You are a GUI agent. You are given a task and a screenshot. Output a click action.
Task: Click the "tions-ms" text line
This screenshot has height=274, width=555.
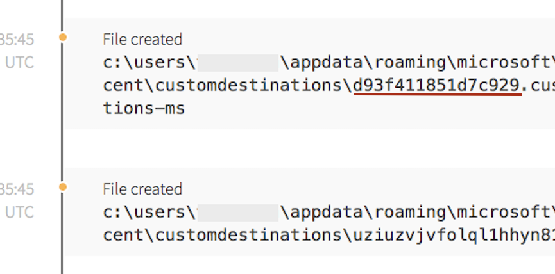[x=144, y=108]
